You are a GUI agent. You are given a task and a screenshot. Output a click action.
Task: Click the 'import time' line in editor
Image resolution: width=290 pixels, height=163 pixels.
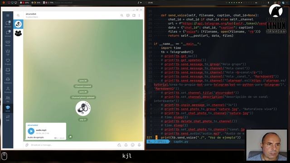171,48
